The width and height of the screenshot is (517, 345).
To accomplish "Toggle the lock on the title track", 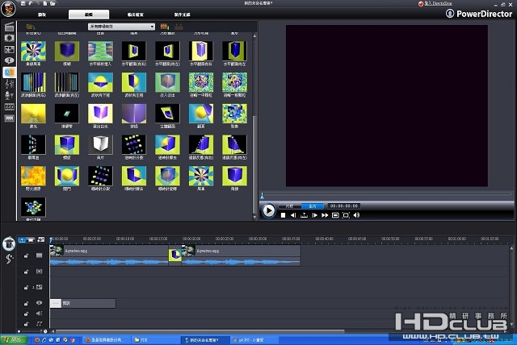I will click(26, 303).
